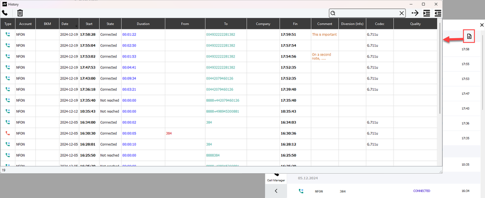
Task: Click outgoing call icon of 10:35:43 row
Action: 8,111
